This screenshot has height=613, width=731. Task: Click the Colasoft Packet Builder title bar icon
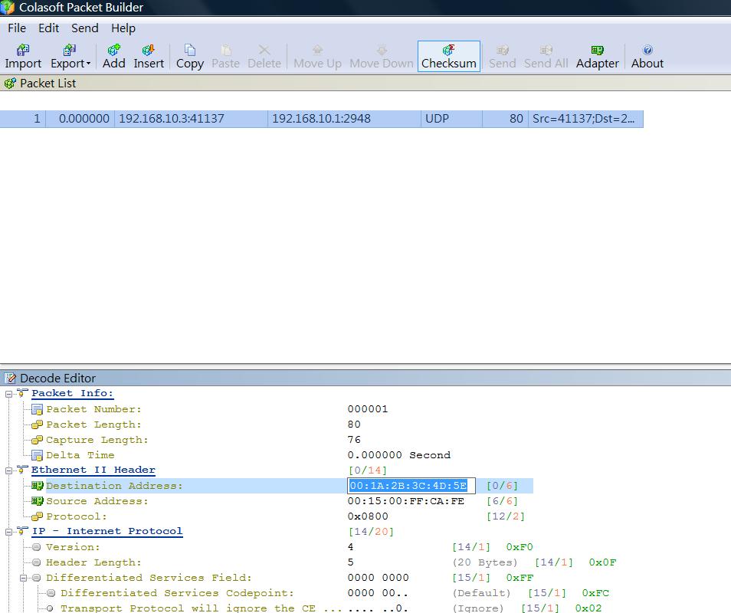point(8,7)
